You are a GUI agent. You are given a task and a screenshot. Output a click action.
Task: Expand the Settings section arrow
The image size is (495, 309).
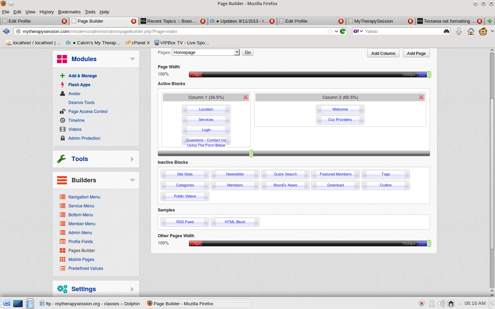[132, 289]
